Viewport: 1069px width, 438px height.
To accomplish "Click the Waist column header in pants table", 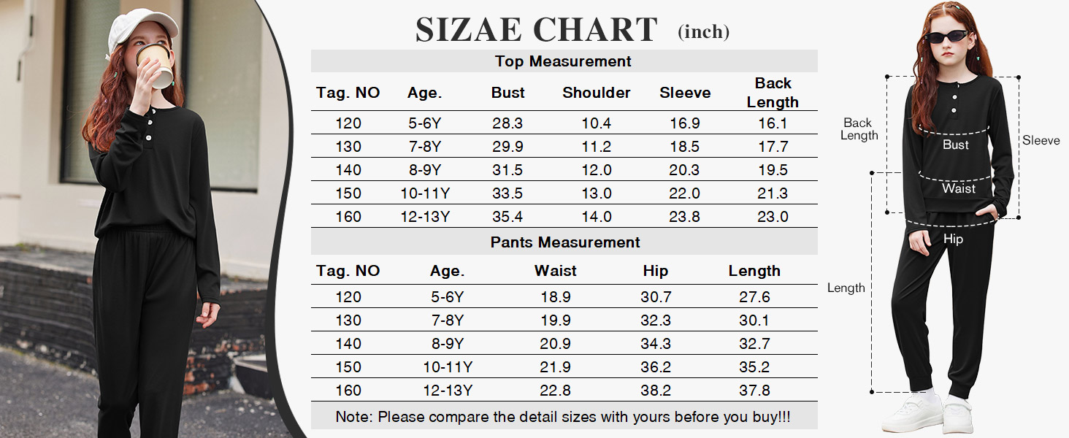I will pos(555,271).
